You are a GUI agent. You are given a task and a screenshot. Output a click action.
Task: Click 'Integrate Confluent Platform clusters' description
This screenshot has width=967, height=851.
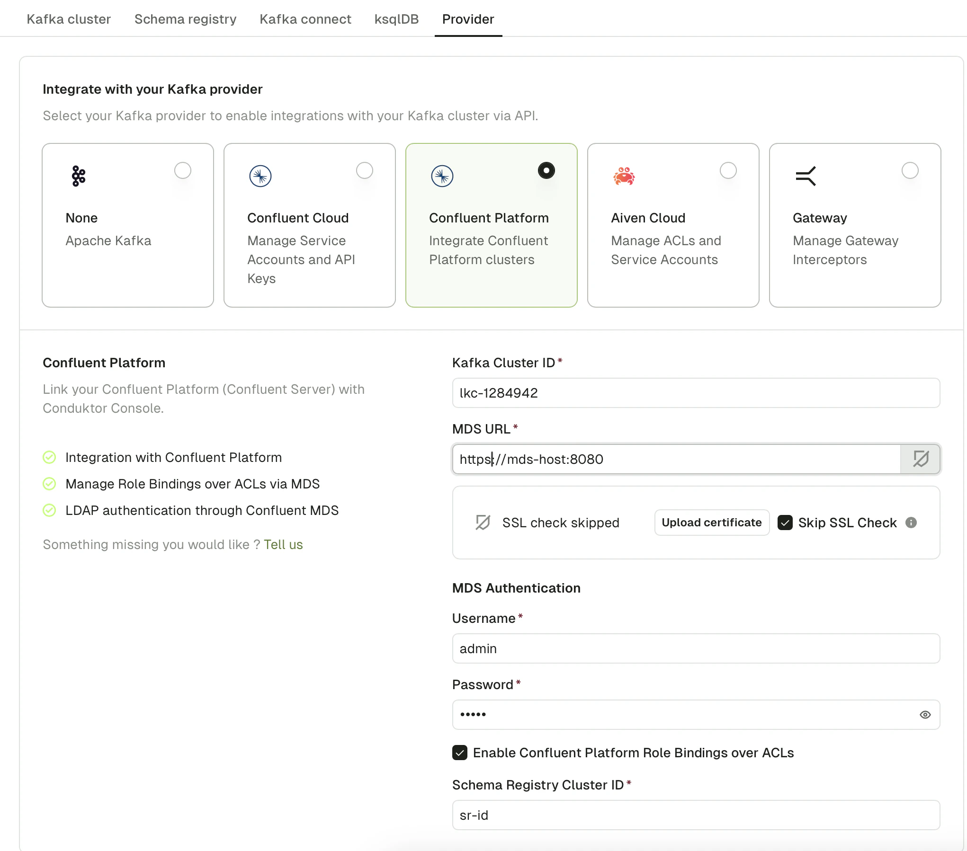[x=488, y=250]
